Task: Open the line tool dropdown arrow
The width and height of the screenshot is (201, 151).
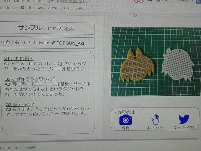Action: [x=17, y=8]
